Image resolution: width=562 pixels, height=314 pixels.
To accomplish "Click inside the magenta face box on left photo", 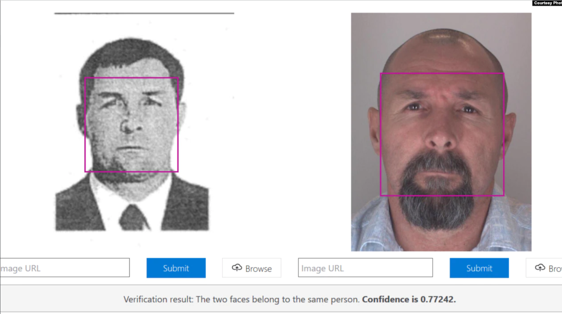I will (131, 125).
